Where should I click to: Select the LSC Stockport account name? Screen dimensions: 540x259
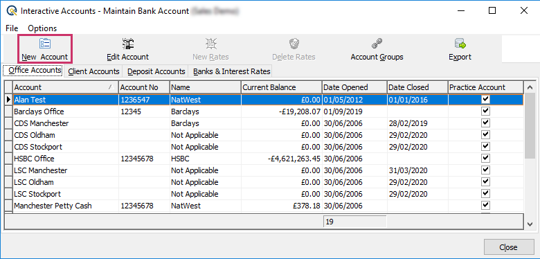point(37,193)
